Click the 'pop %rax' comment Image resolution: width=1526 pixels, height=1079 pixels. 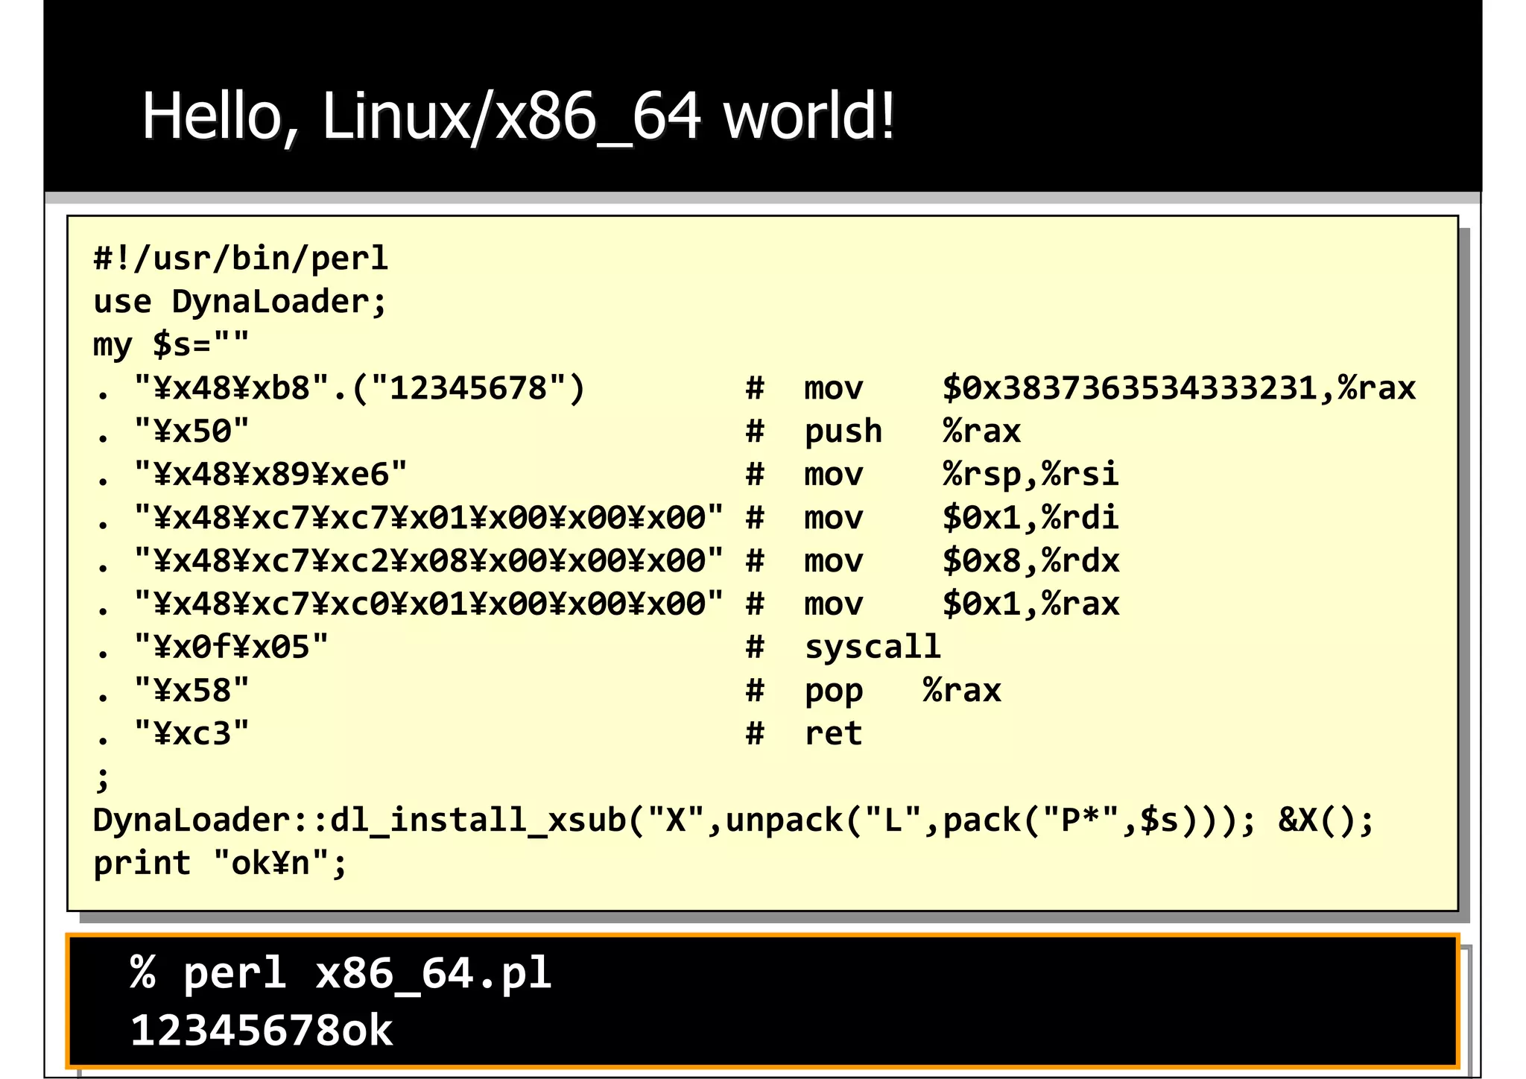[902, 691]
